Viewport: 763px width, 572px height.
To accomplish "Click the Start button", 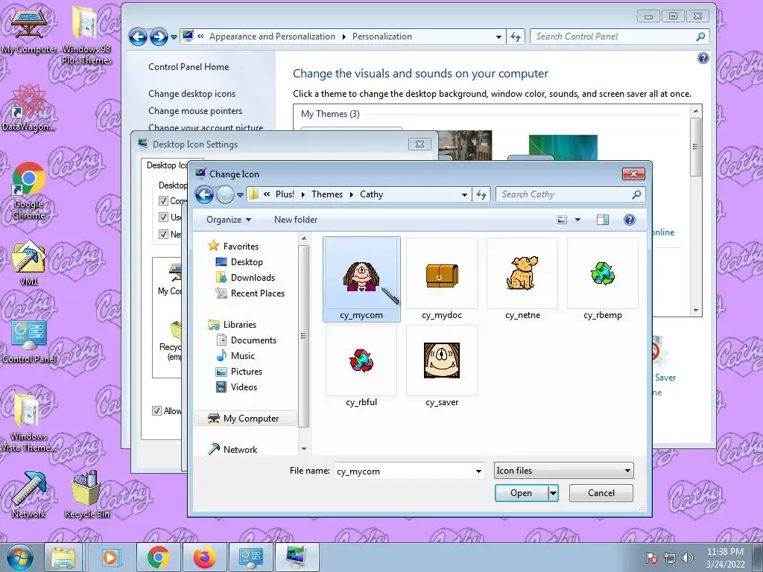I will (x=20, y=557).
